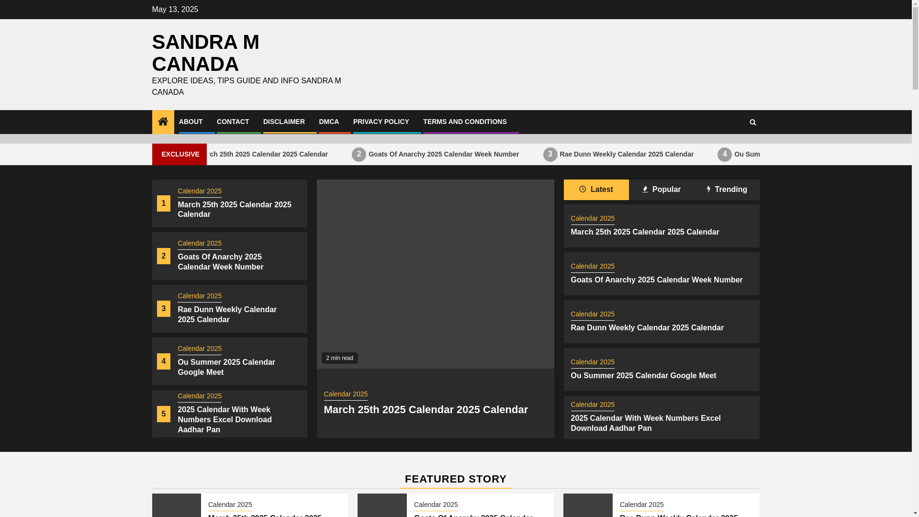Open numbered list item March 25th 2025 Calendar

pos(235,209)
